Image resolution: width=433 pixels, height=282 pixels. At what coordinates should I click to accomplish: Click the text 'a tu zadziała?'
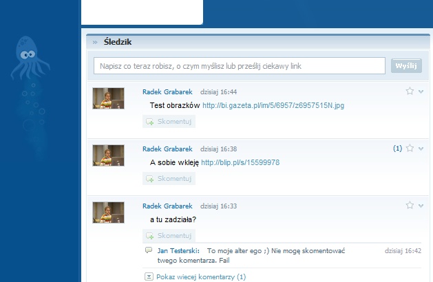(x=173, y=219)
